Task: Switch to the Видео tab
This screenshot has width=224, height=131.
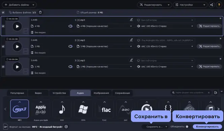Action: tap(38, 93)
